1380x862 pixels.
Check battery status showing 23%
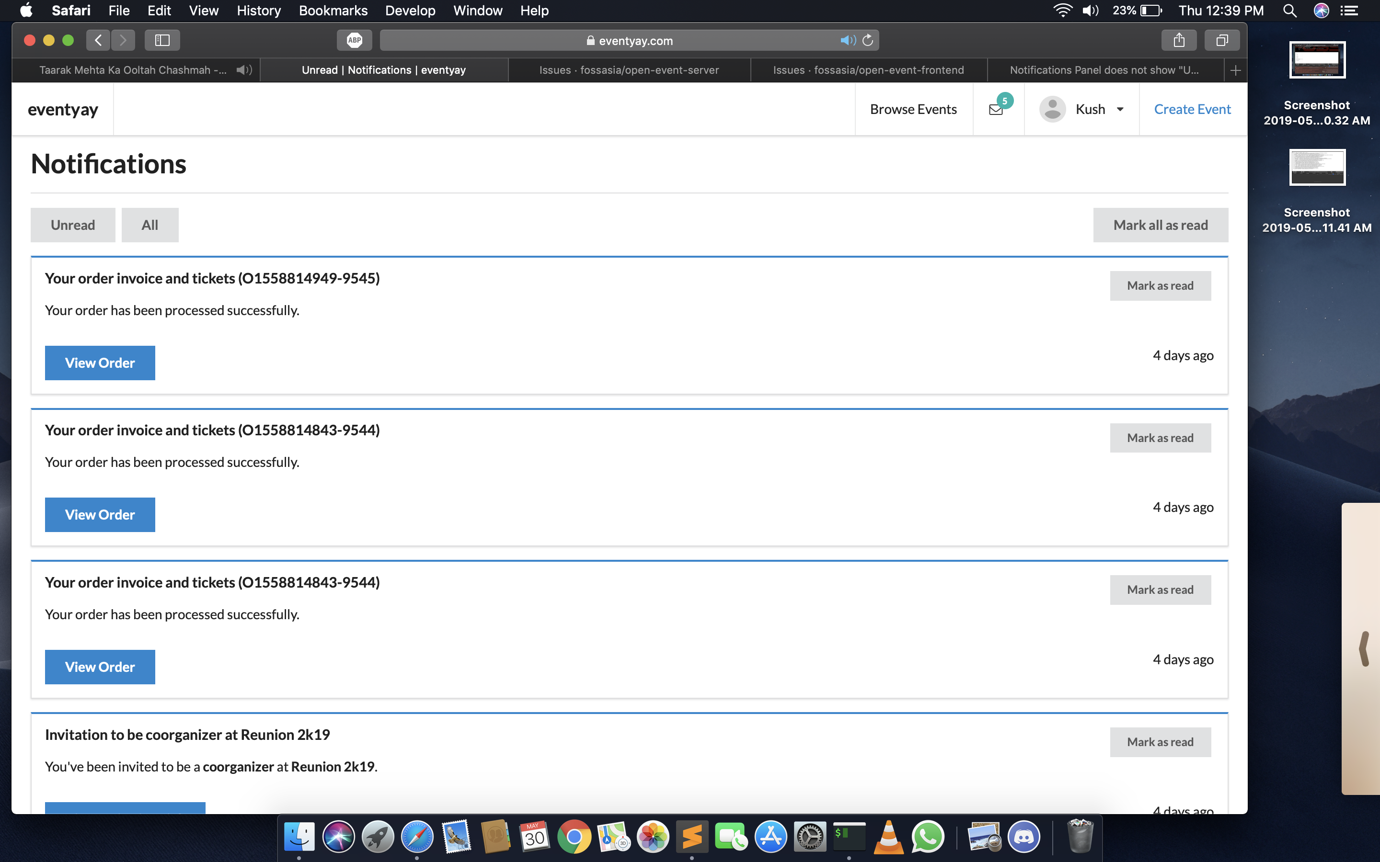tap(1138, 10)
